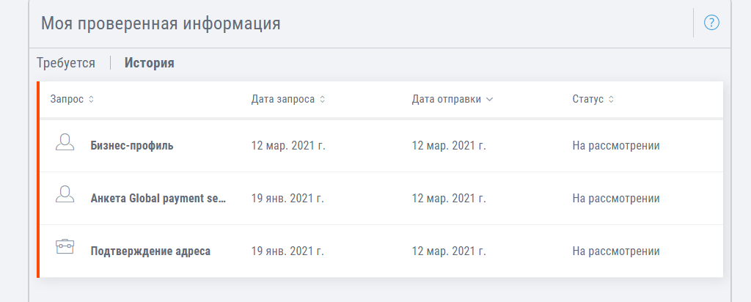Open the Анкета Global payment request
The image size is (751, 302).
coord(158,198)
